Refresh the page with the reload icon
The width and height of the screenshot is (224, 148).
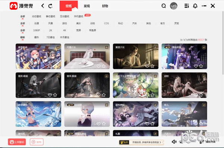[50, 6]
